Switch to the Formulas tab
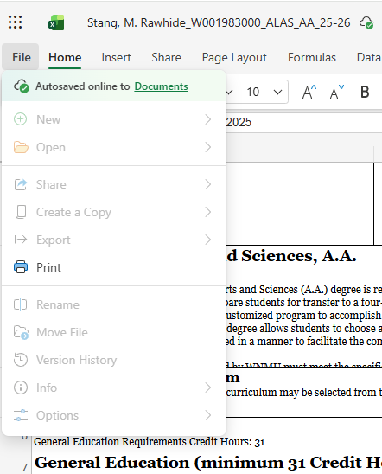The image size is (382, 474). (x=312, y=57)
